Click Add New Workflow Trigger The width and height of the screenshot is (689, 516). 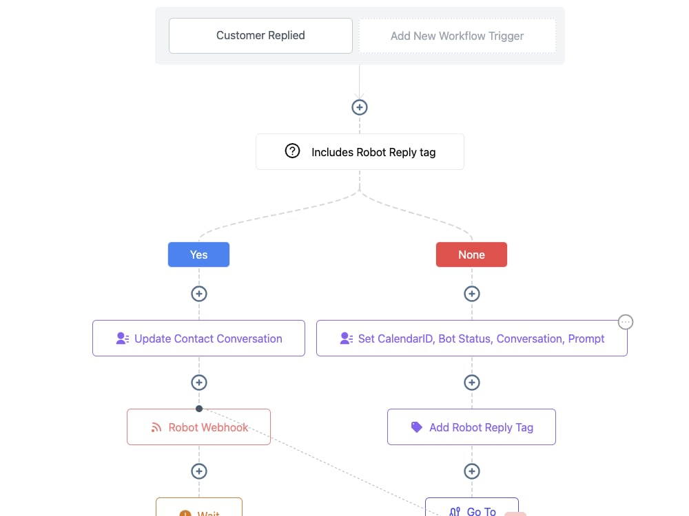point(457,36)
